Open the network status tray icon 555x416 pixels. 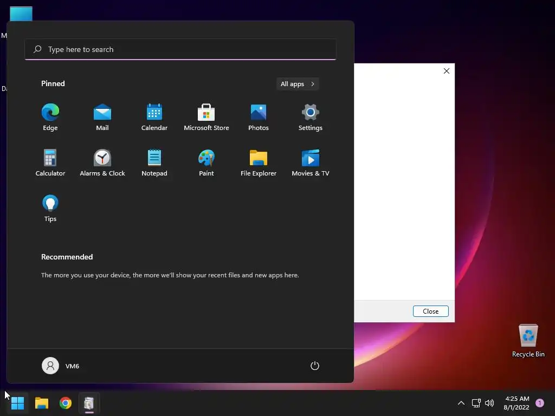coord(476,403)
